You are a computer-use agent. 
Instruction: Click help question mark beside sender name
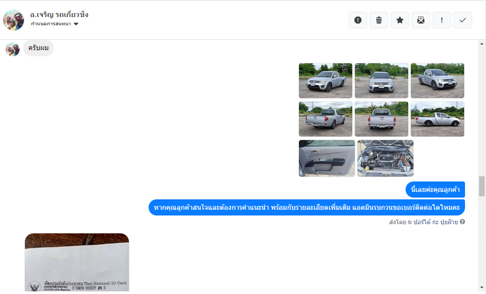coord(462,222)
